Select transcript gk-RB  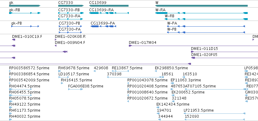(25, 13)
